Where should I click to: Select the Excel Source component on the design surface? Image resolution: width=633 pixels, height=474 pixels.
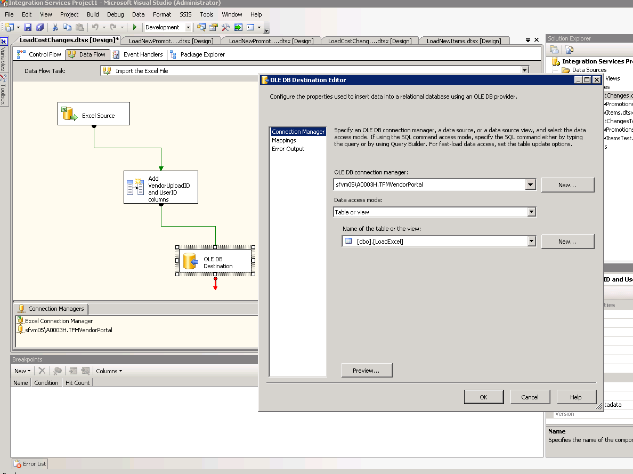[x=93, y=113]
